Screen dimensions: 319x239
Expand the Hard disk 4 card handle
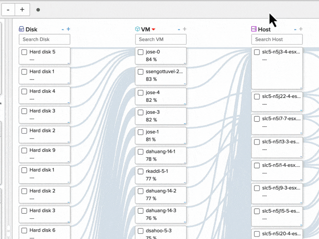pyautogui.click(x=68, y=103)
